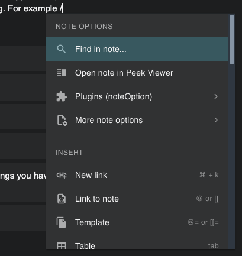The image size is (242, 256).
Task: Open the Plugins (noteOption) entry
Action: [x=114, y=96]
